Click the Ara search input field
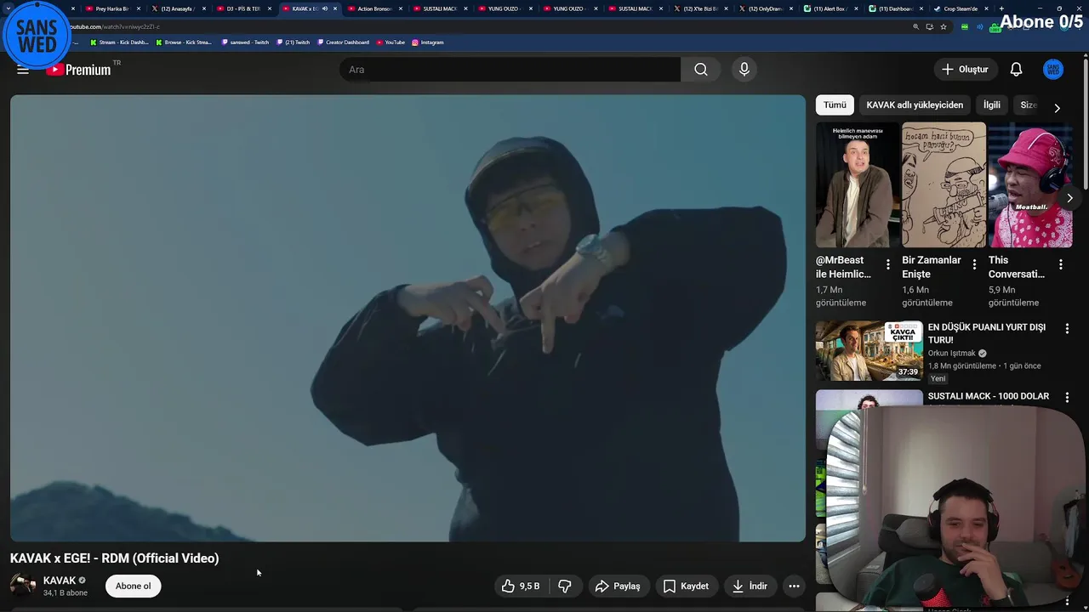The width and height of the screenshot is (1089, 612). coord(510,70)
